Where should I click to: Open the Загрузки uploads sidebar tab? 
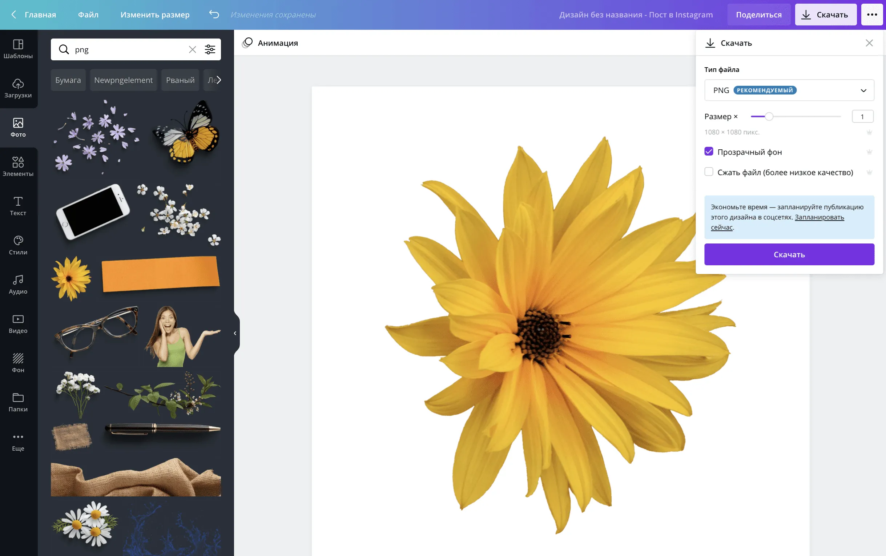coord(18,88)
